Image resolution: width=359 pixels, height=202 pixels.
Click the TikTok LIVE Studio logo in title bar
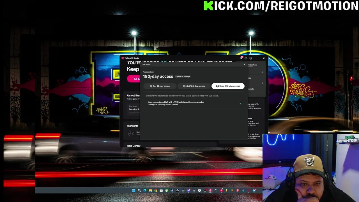tap(123, 58)
